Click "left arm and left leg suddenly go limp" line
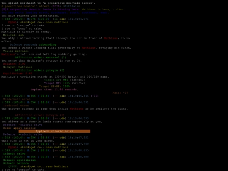Screen dimensions: 228x171 (44, 54)
